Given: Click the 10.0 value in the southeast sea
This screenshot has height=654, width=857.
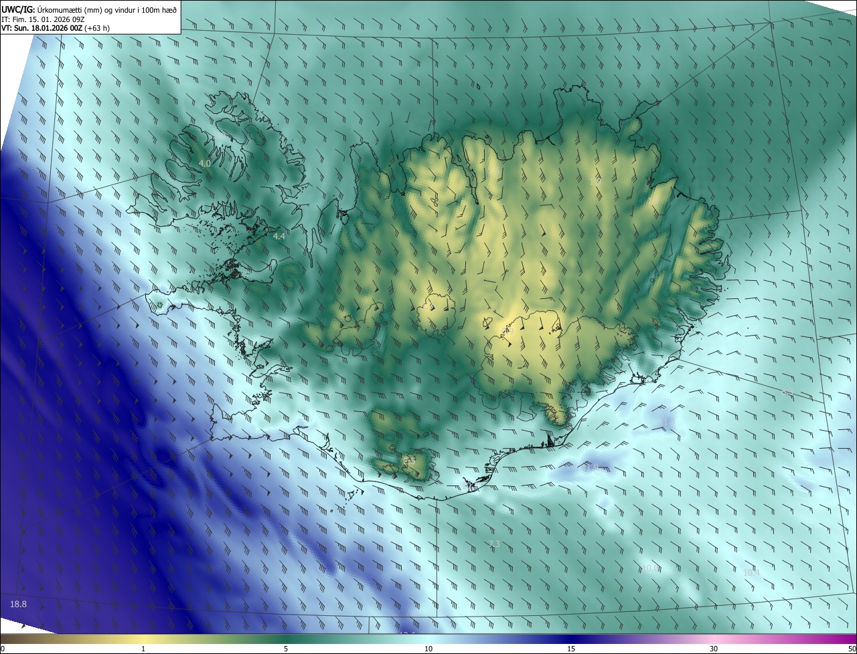Looking at the screenshot, I should pos(651,568).
